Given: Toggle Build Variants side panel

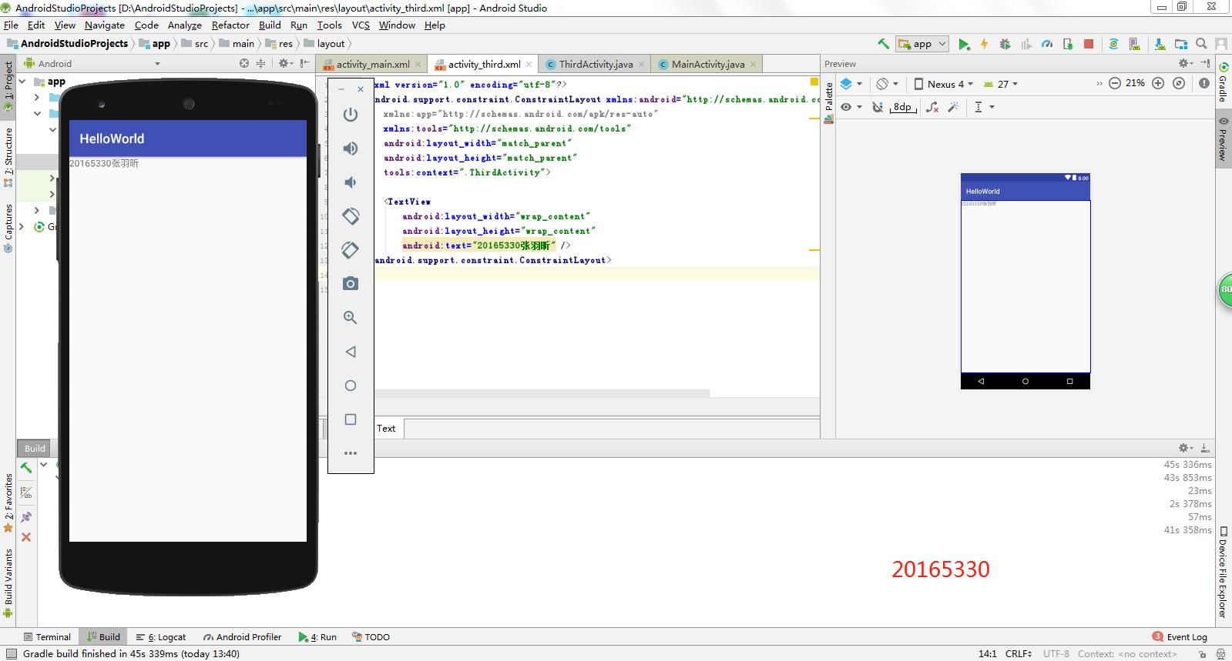Looking at the screenshot, I should 8,583.
